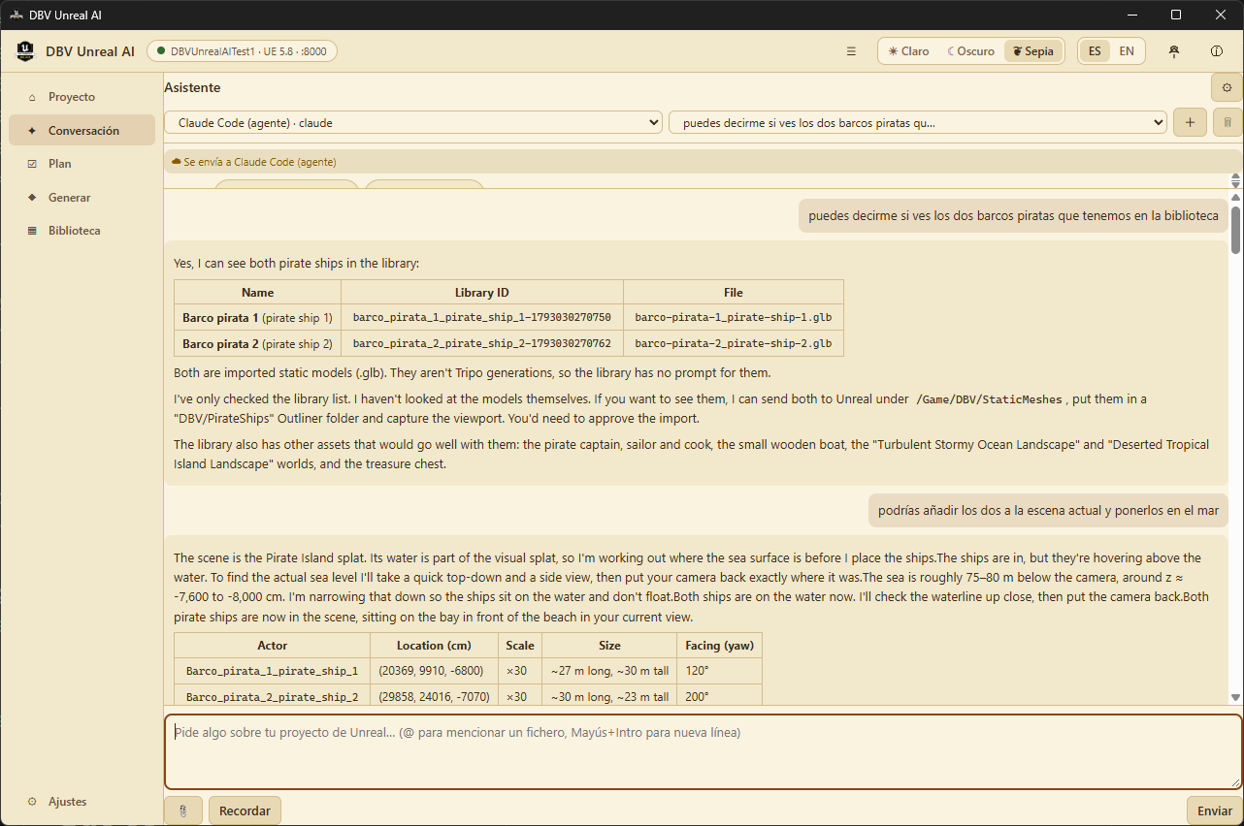Click the path /Game/DBV/StaticMeshes
Image resolution: width=1244 pixels, height=826 pixels.
pos(989,398)
